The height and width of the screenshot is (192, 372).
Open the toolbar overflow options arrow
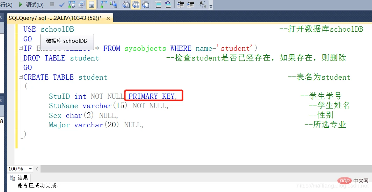pyautogui.click(x=211, y=6)
